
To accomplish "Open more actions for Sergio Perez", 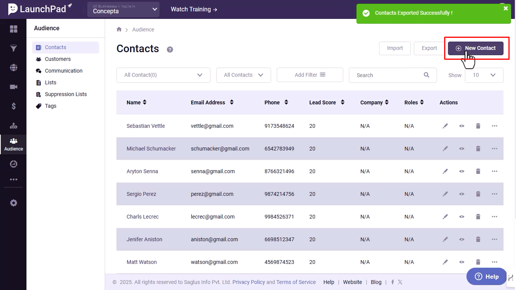I will pos(494,194).
